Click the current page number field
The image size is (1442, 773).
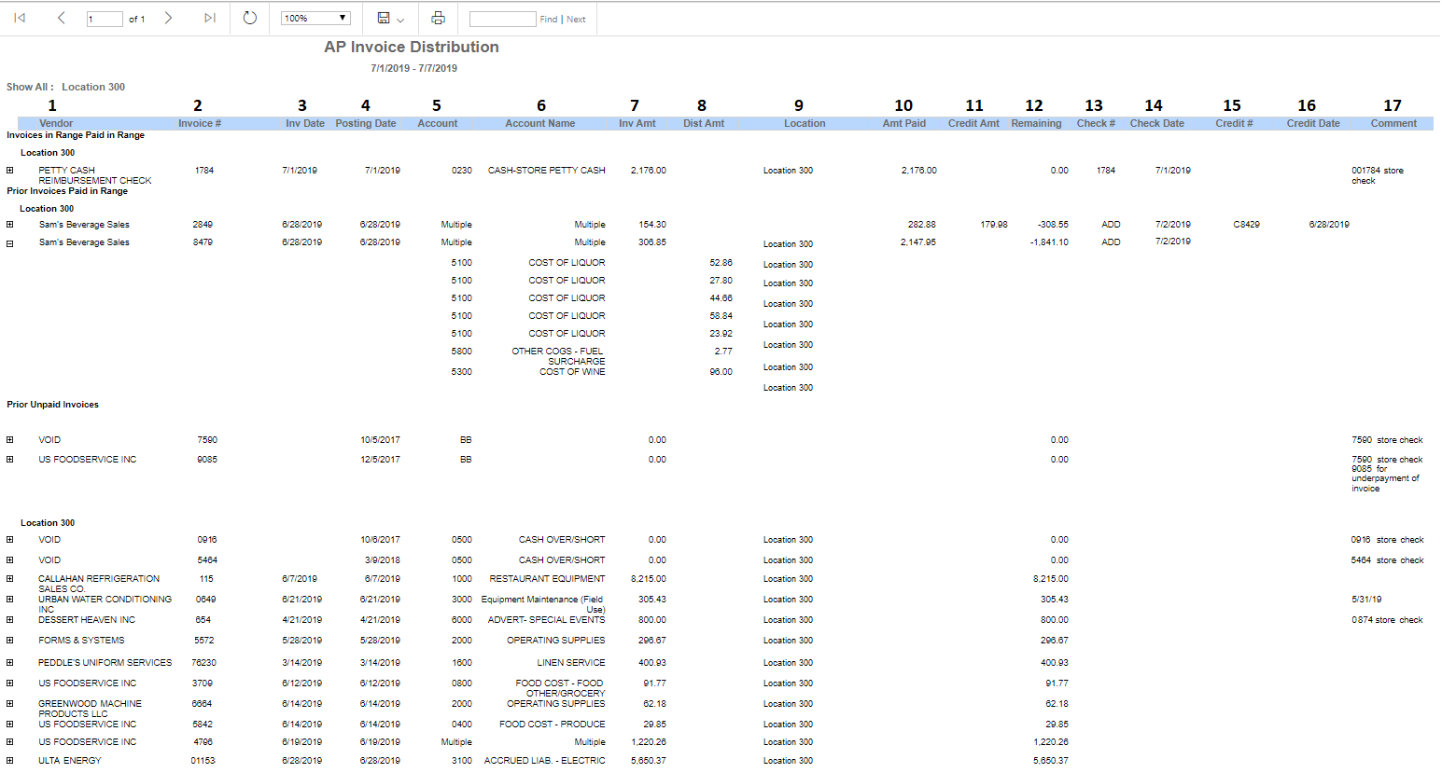[x=105, y=19]
